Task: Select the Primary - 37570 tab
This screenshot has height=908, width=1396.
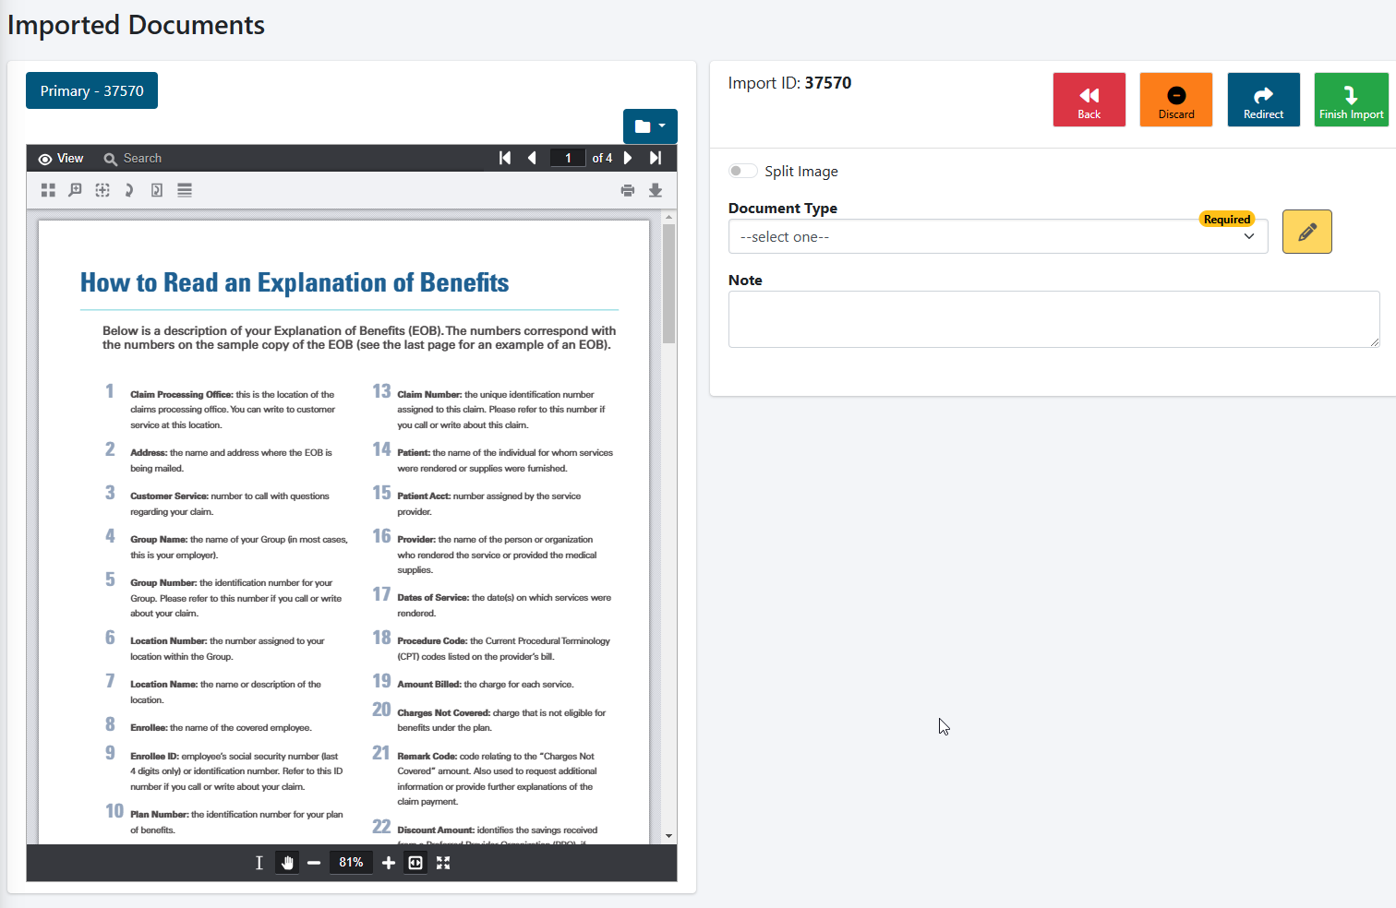Action: (x=91, y=90)
